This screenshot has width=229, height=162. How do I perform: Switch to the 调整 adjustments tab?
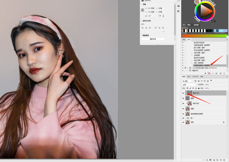(184, 40)
